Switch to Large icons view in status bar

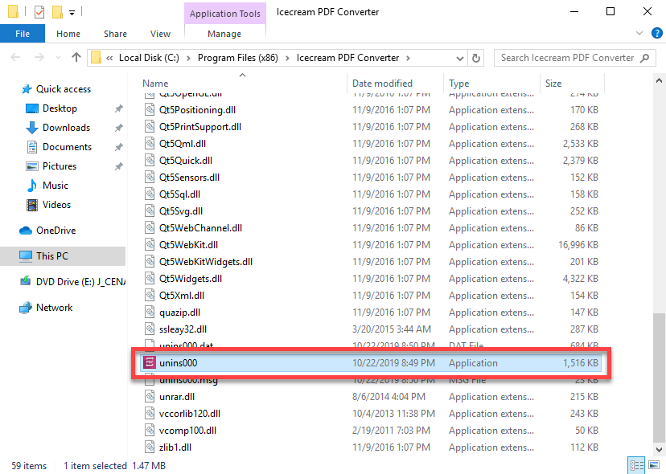pyautogui.click(x=654, y=465)
